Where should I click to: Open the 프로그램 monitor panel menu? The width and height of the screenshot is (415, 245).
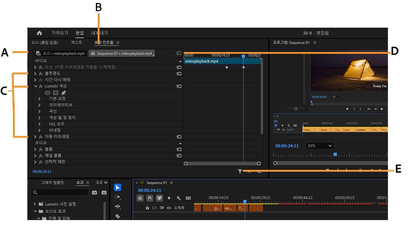(x=315, y=43)
